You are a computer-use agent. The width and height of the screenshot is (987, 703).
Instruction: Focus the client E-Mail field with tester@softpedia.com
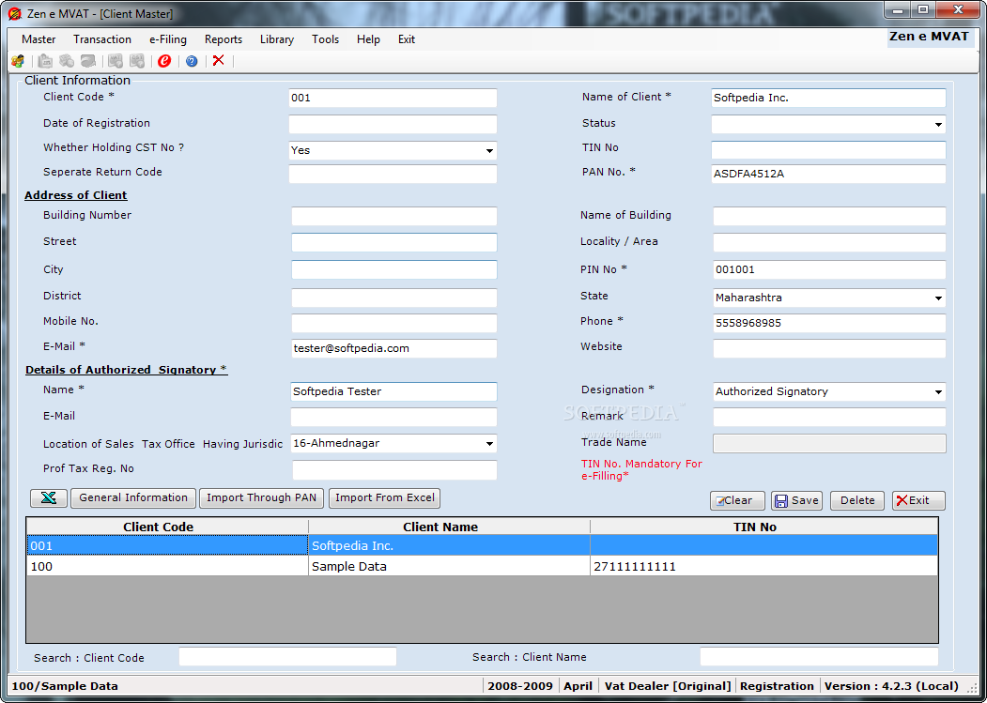(x=394, y=348)
